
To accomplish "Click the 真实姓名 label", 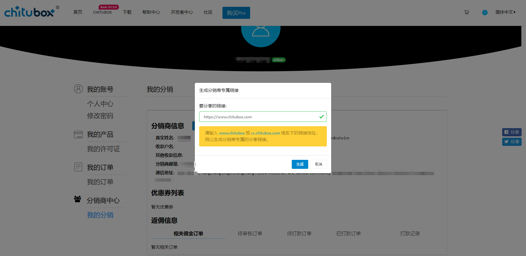I will (165, 138).
